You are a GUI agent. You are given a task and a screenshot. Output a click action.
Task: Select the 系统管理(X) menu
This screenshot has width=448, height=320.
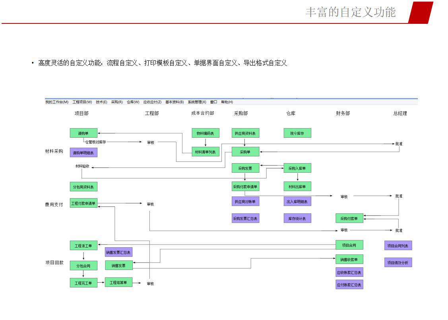coord(197,102)
